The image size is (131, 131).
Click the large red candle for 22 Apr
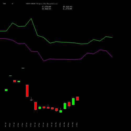pos(27,91)
